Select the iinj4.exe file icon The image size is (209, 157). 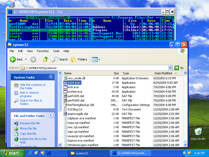click(65, 87)
